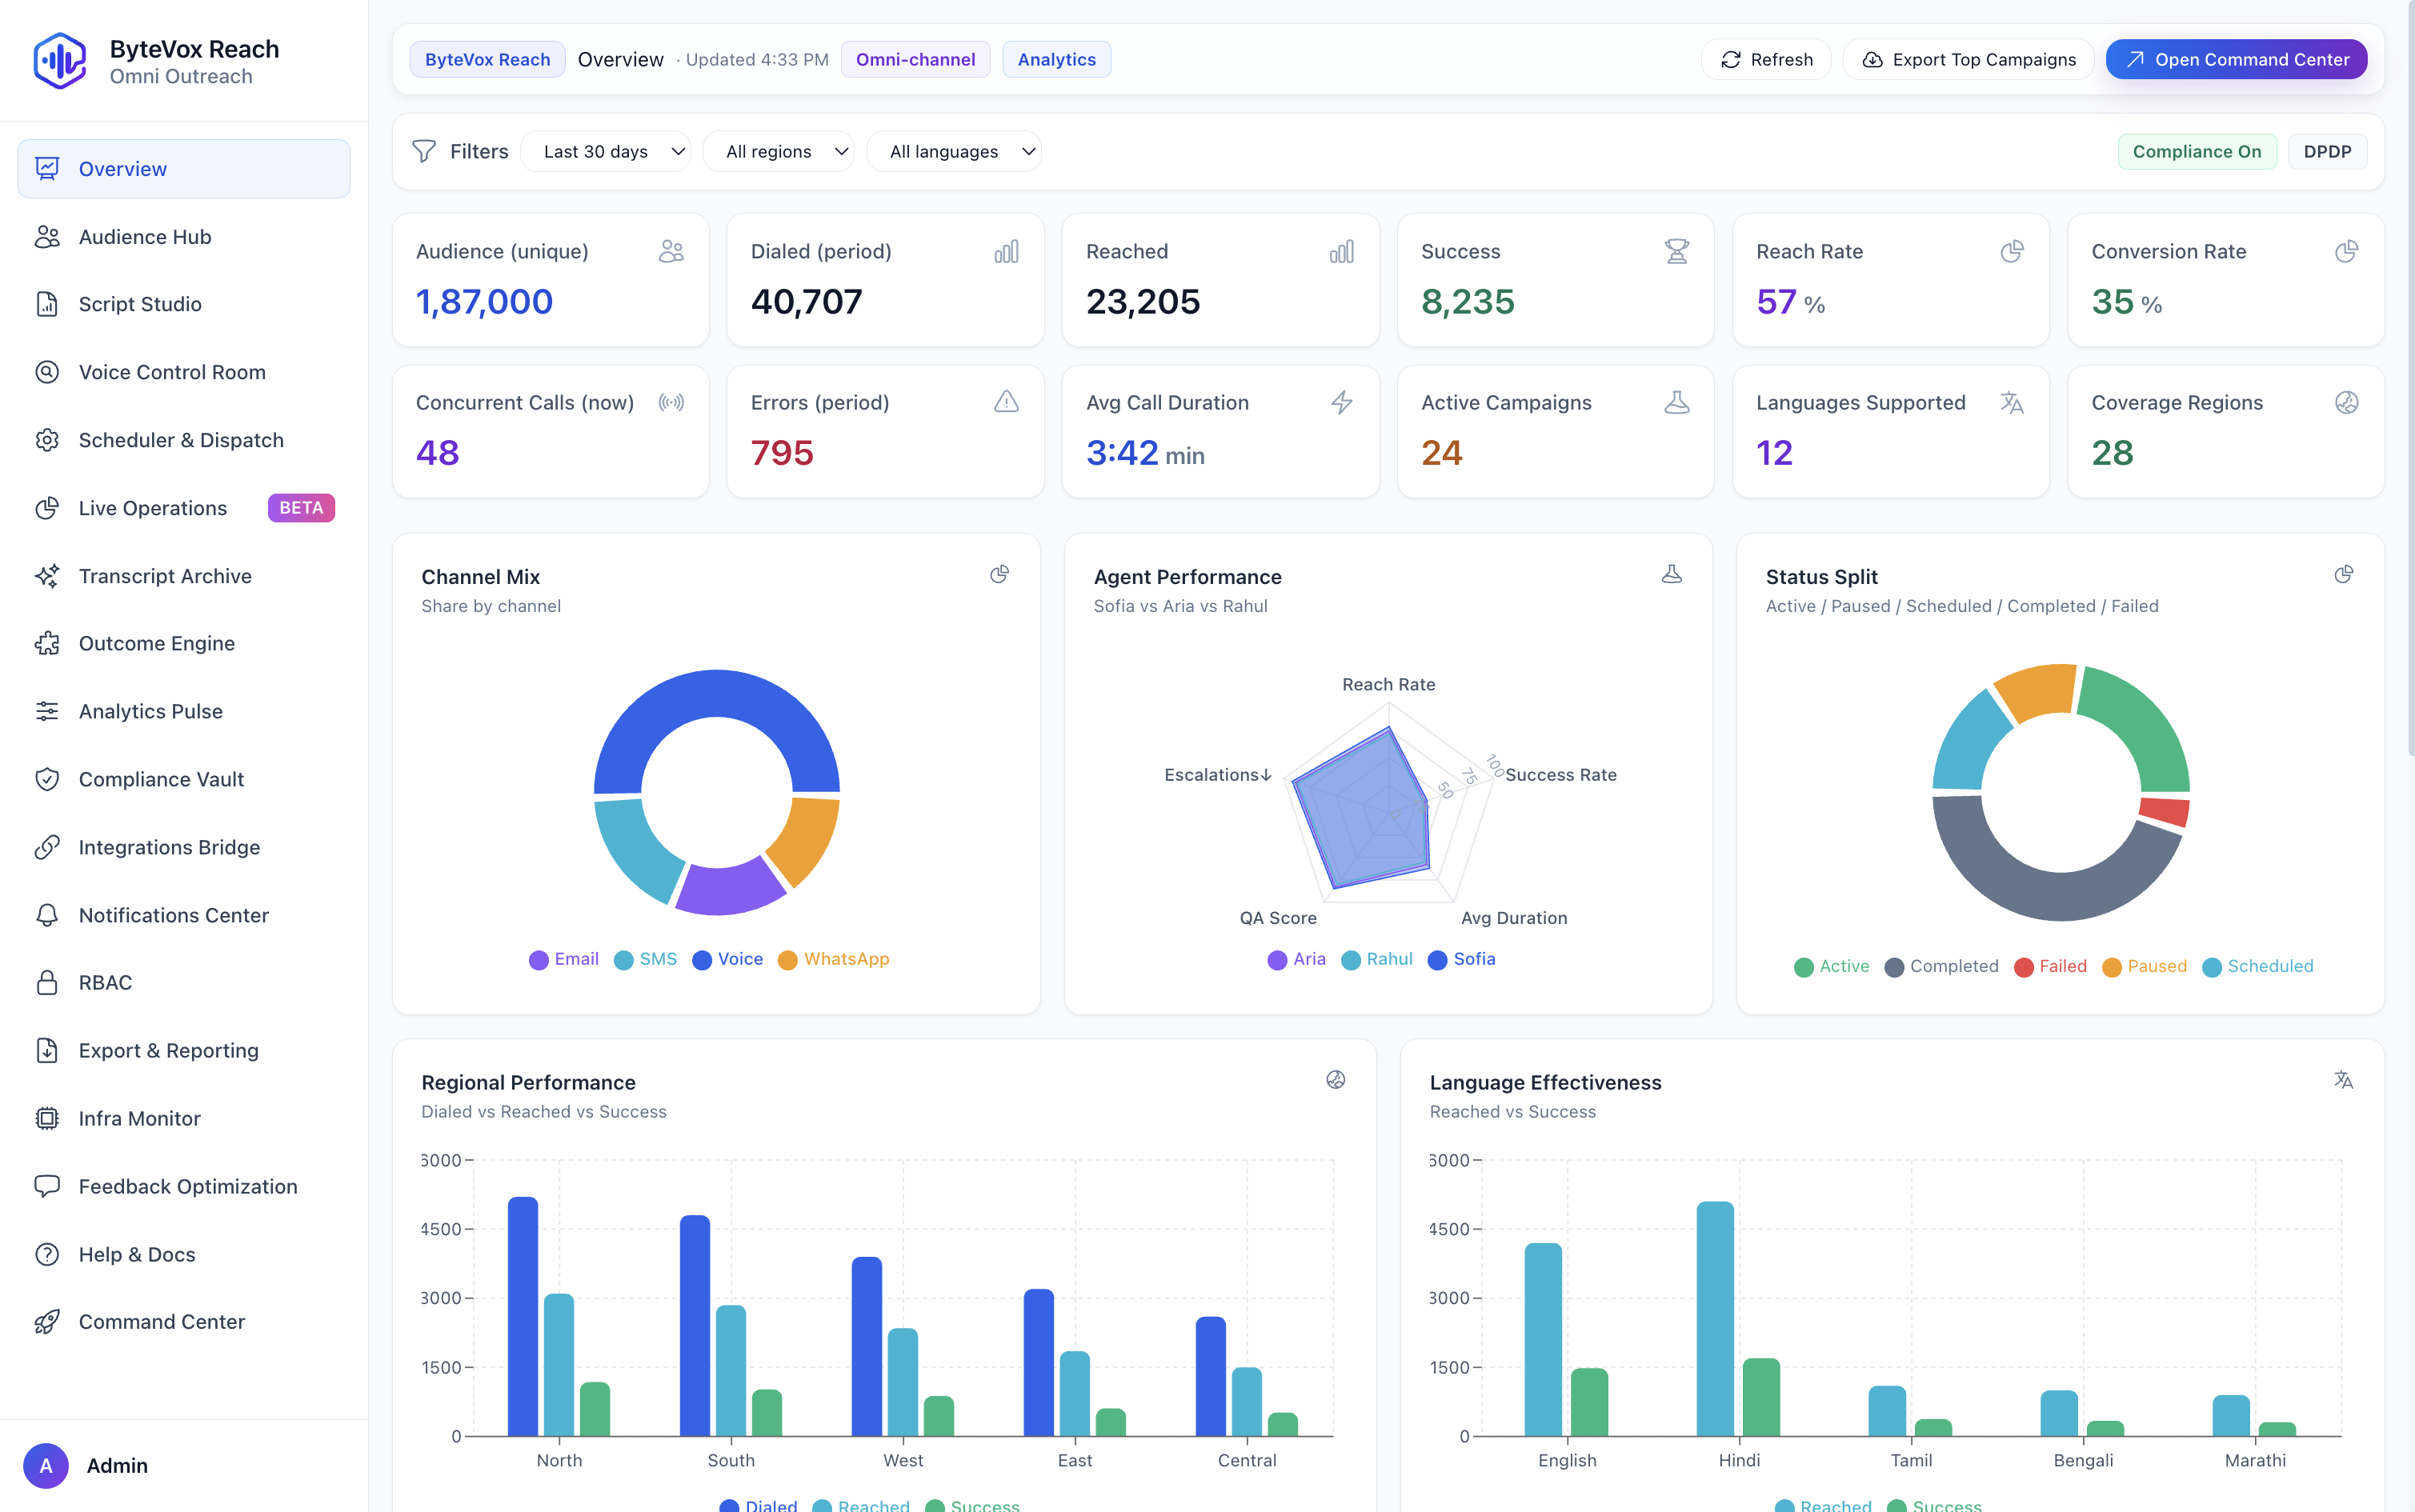The height and width of the screenshot is (1512, 2415).
Task: Click the Filters funnel icon
Action: (424, 151)
